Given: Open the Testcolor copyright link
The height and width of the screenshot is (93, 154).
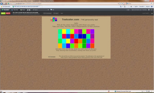Looking at the screenshot, I should [x=52, y=57].
